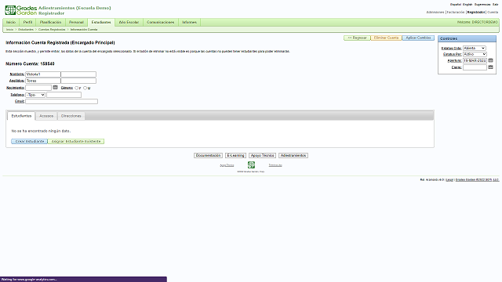The width and height of the screenshot is (502, 282).
Task: Open the Estatus Cnta dropdown
Action: [475, 48]
